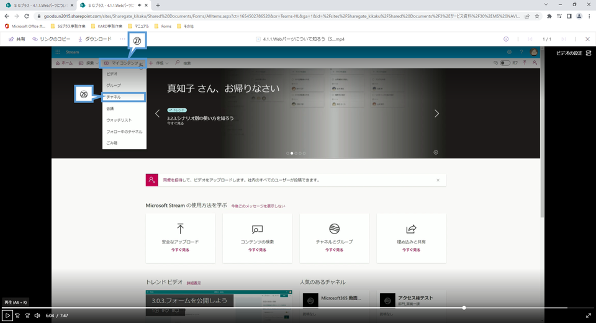This screenshot has height=323, width=596.
Task: Go to the previous file arrow
Action: 530,39
